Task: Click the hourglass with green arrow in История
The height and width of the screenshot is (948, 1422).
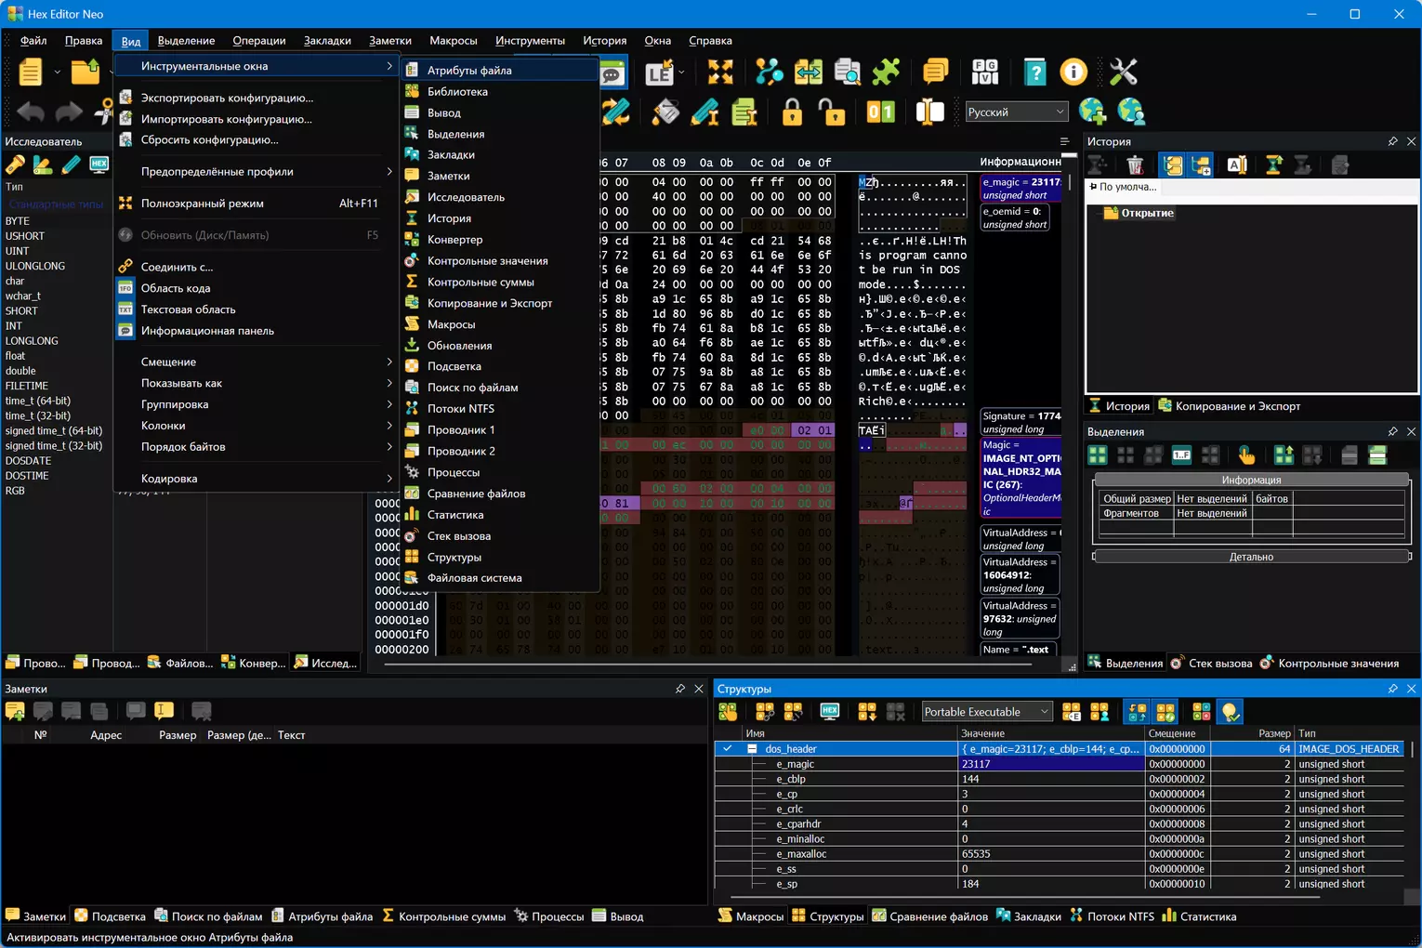Action: (1274, 165)
